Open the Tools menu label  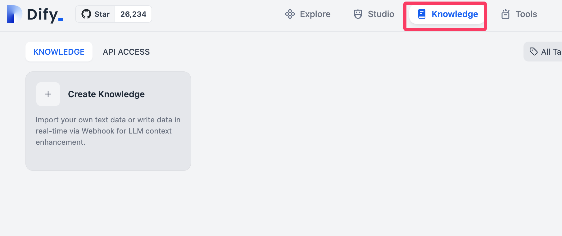pyautogui.click(x=526, y=14)
